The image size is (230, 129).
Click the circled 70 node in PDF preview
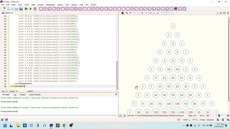coord(173,95)
